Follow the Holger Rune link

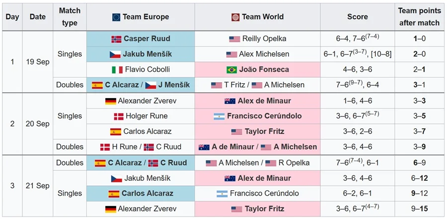pos(147,116)
